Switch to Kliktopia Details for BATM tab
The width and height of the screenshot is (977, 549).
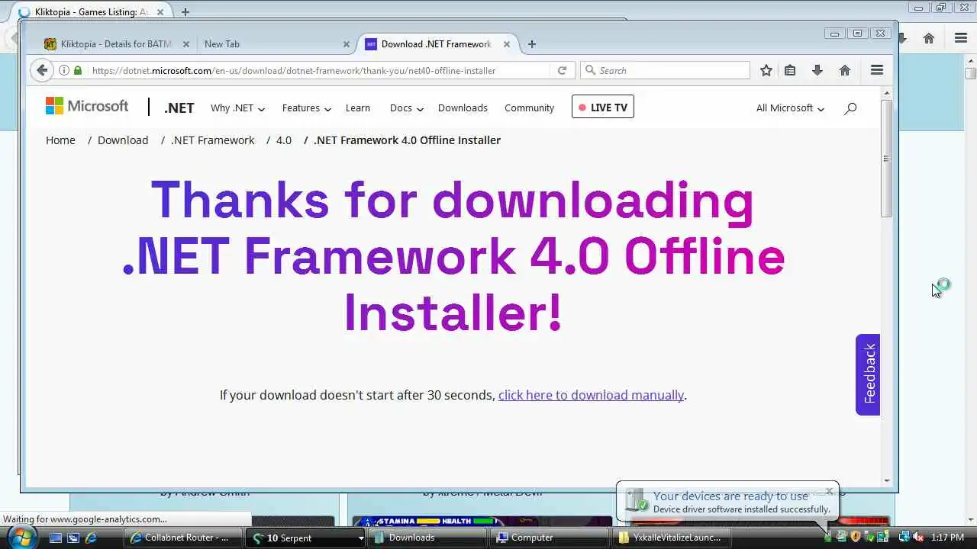click(x=116, y=44)
